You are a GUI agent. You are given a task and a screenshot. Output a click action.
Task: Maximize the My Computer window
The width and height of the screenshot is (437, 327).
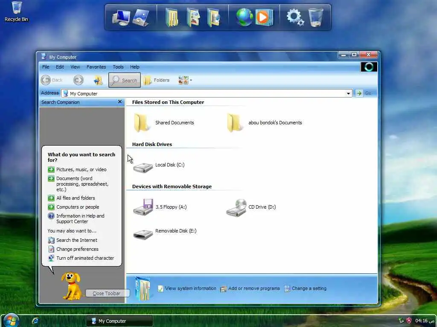coord(354,54)
